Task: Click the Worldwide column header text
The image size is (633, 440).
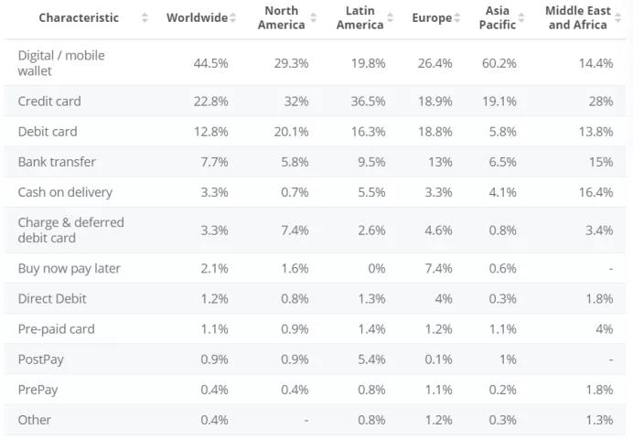Action: [x=197, y=18]
